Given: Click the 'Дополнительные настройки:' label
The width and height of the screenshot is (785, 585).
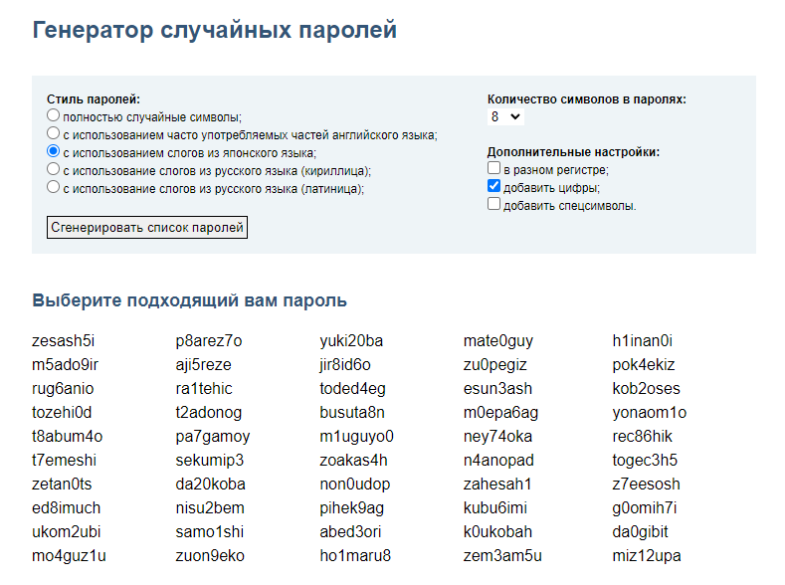Looking at the screenshot, I should point(574,151).
